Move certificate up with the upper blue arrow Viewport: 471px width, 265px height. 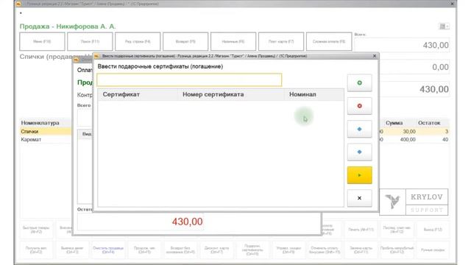coord(360,129)
